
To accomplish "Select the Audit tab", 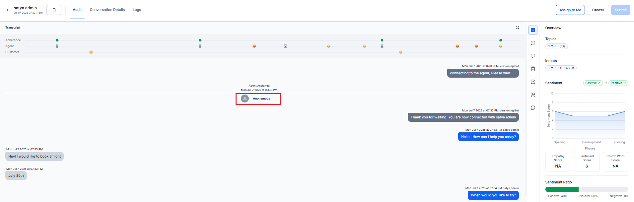I will (77, 10).
